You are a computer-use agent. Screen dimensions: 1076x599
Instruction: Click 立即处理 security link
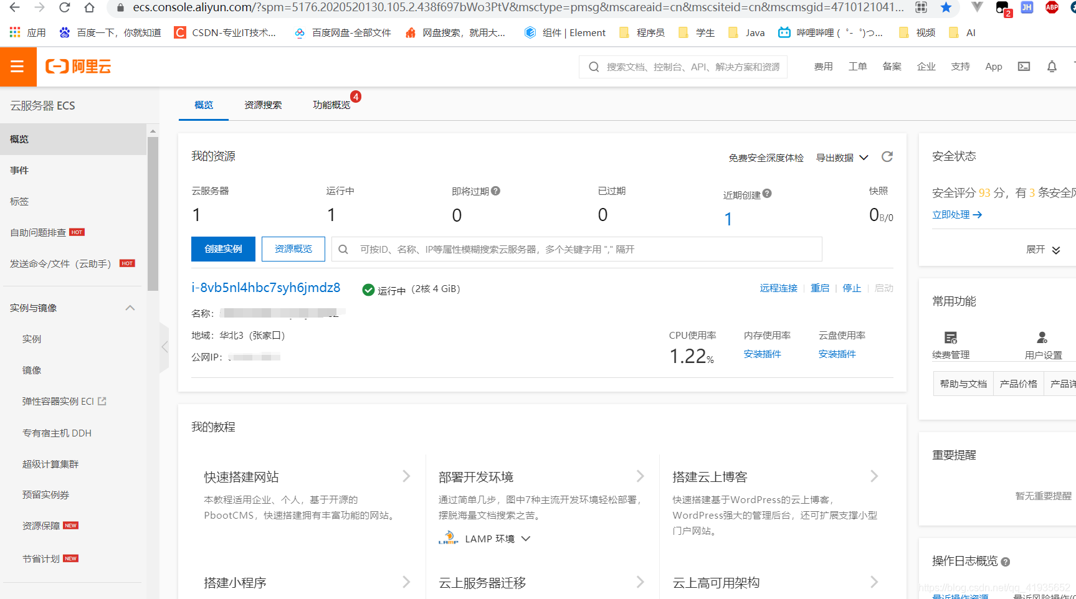click(x=957, y=214)
